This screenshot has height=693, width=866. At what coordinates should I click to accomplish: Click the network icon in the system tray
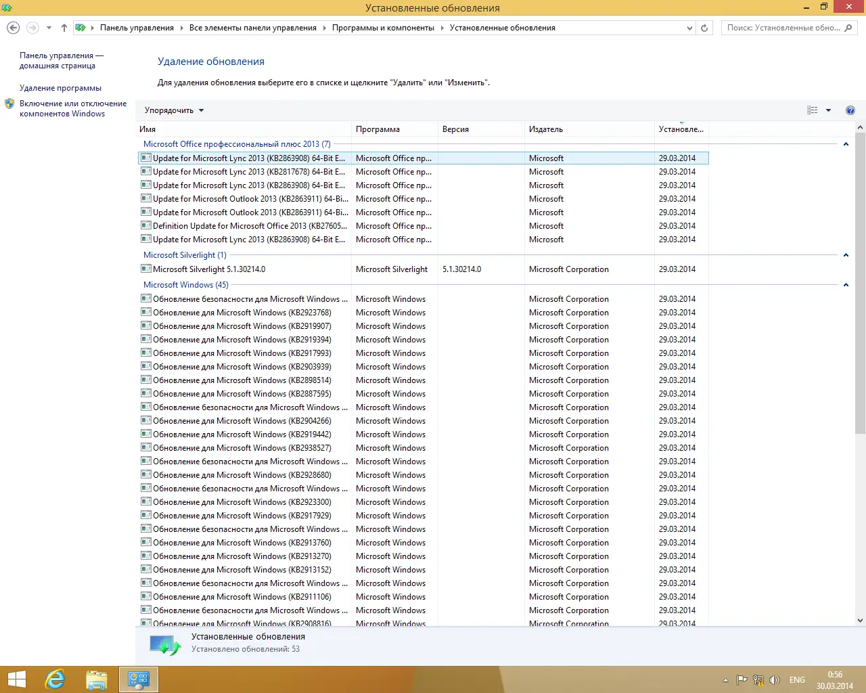[758, 680]
